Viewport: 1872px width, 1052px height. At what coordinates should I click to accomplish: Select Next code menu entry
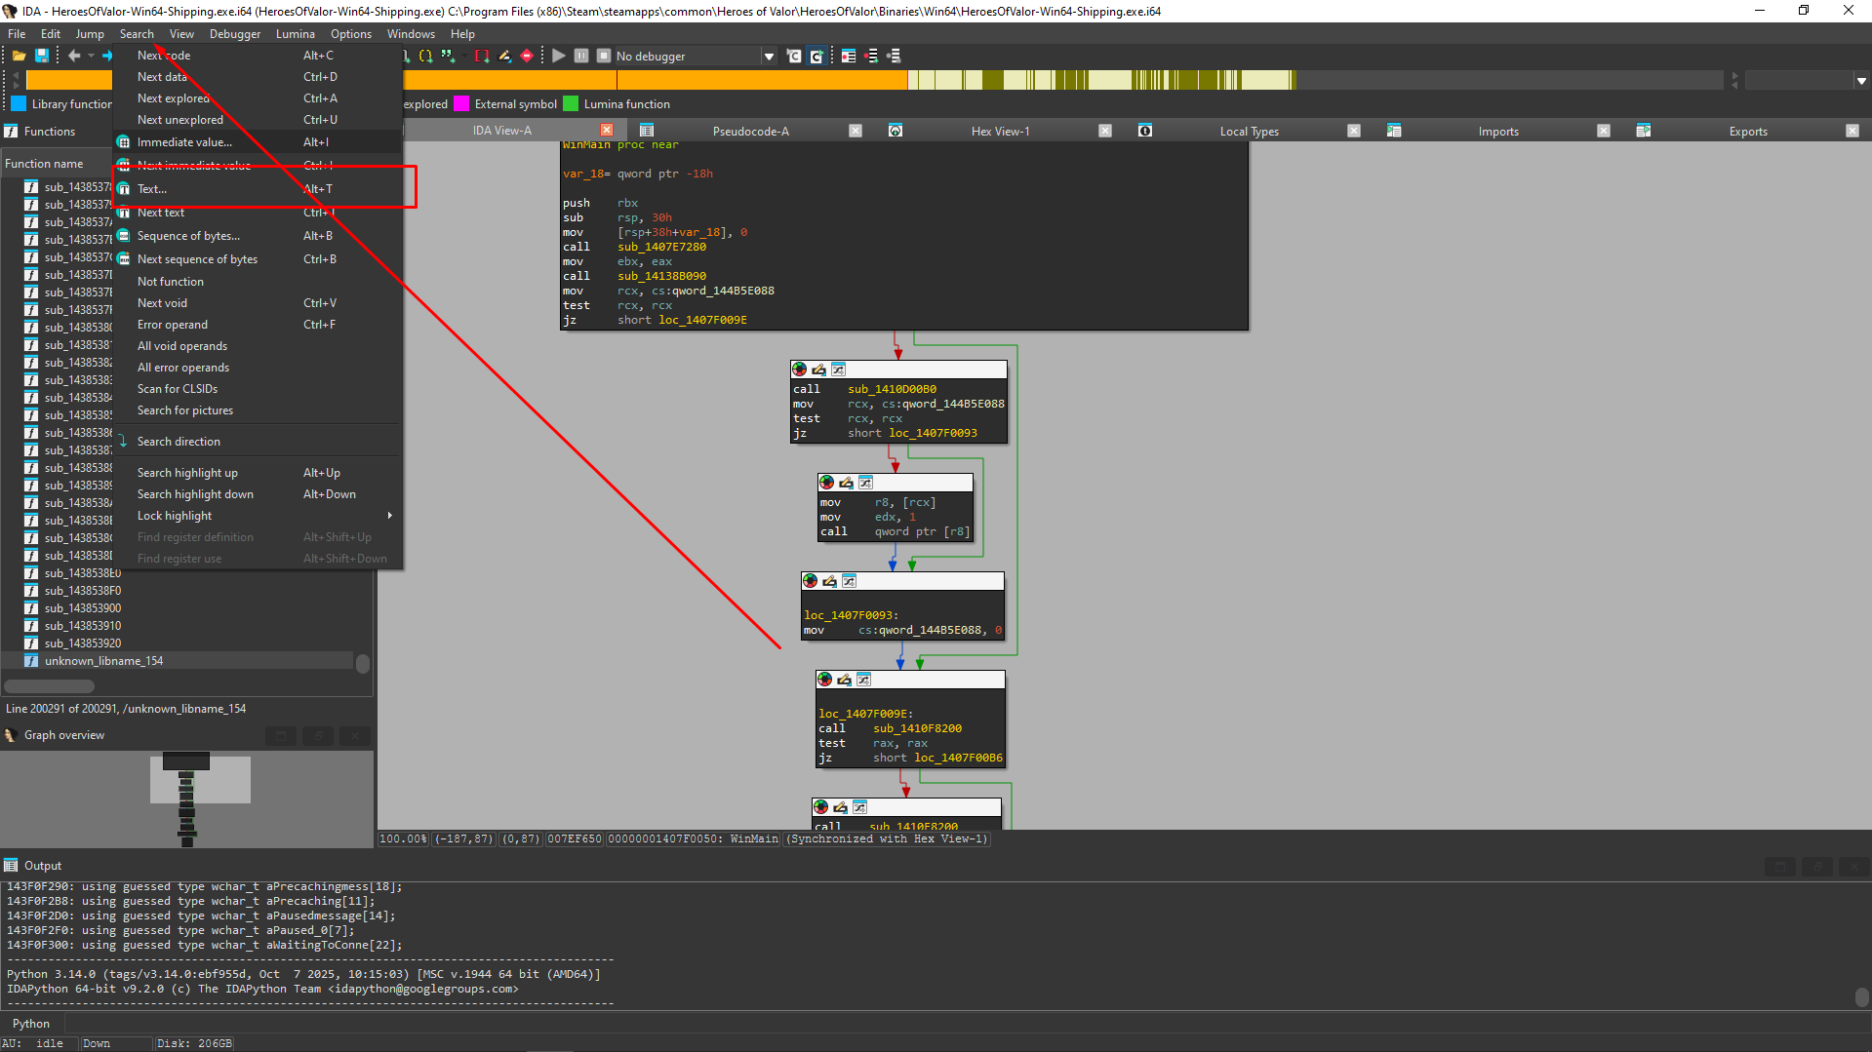(x=258, y=56)
